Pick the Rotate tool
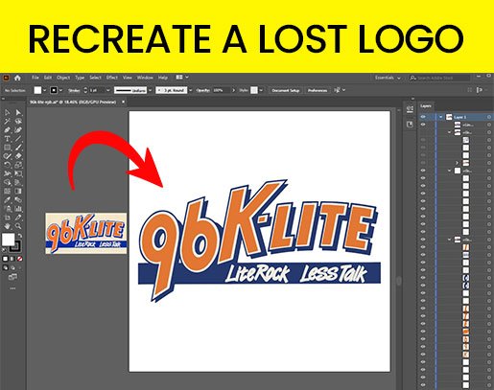The height and width of the screenshot is (390, 494). click(8, 165)
